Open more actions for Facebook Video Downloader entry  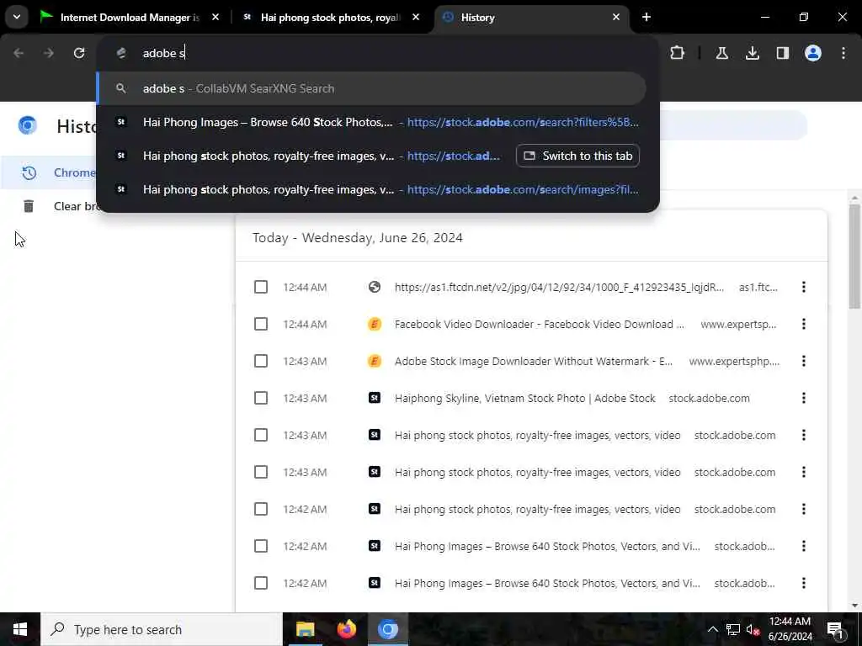click(804, 324)
